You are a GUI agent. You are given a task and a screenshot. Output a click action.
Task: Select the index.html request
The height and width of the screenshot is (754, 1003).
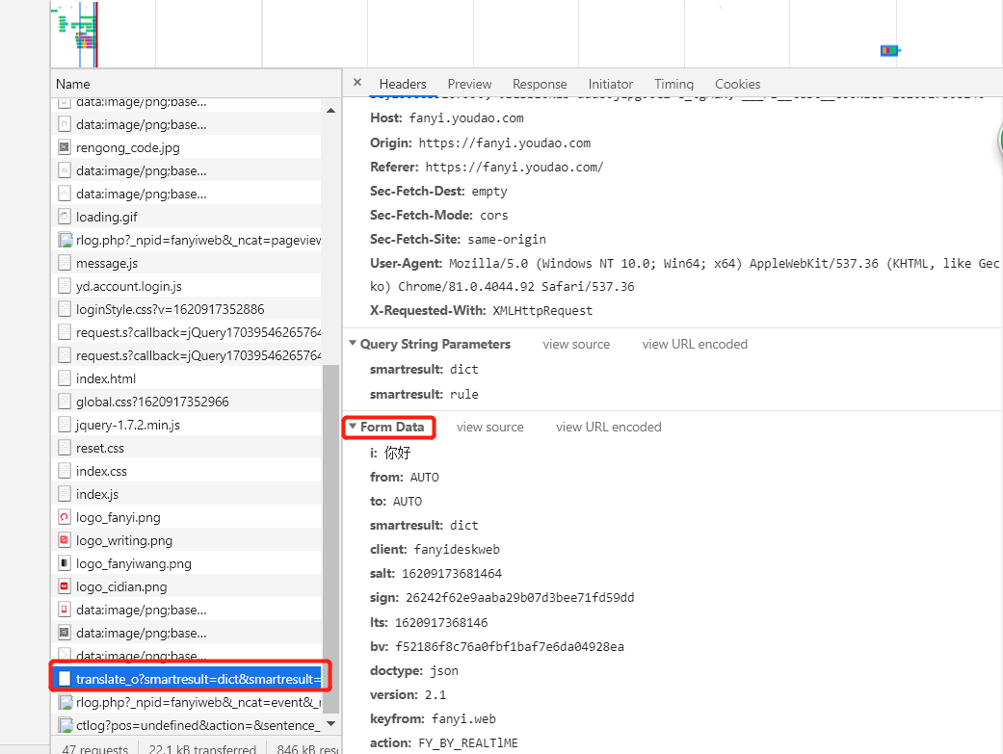coord(186,378)
